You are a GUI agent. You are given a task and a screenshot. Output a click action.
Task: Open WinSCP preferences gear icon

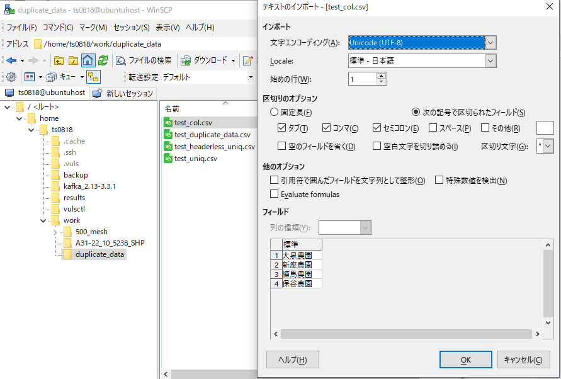pos(11,76)
